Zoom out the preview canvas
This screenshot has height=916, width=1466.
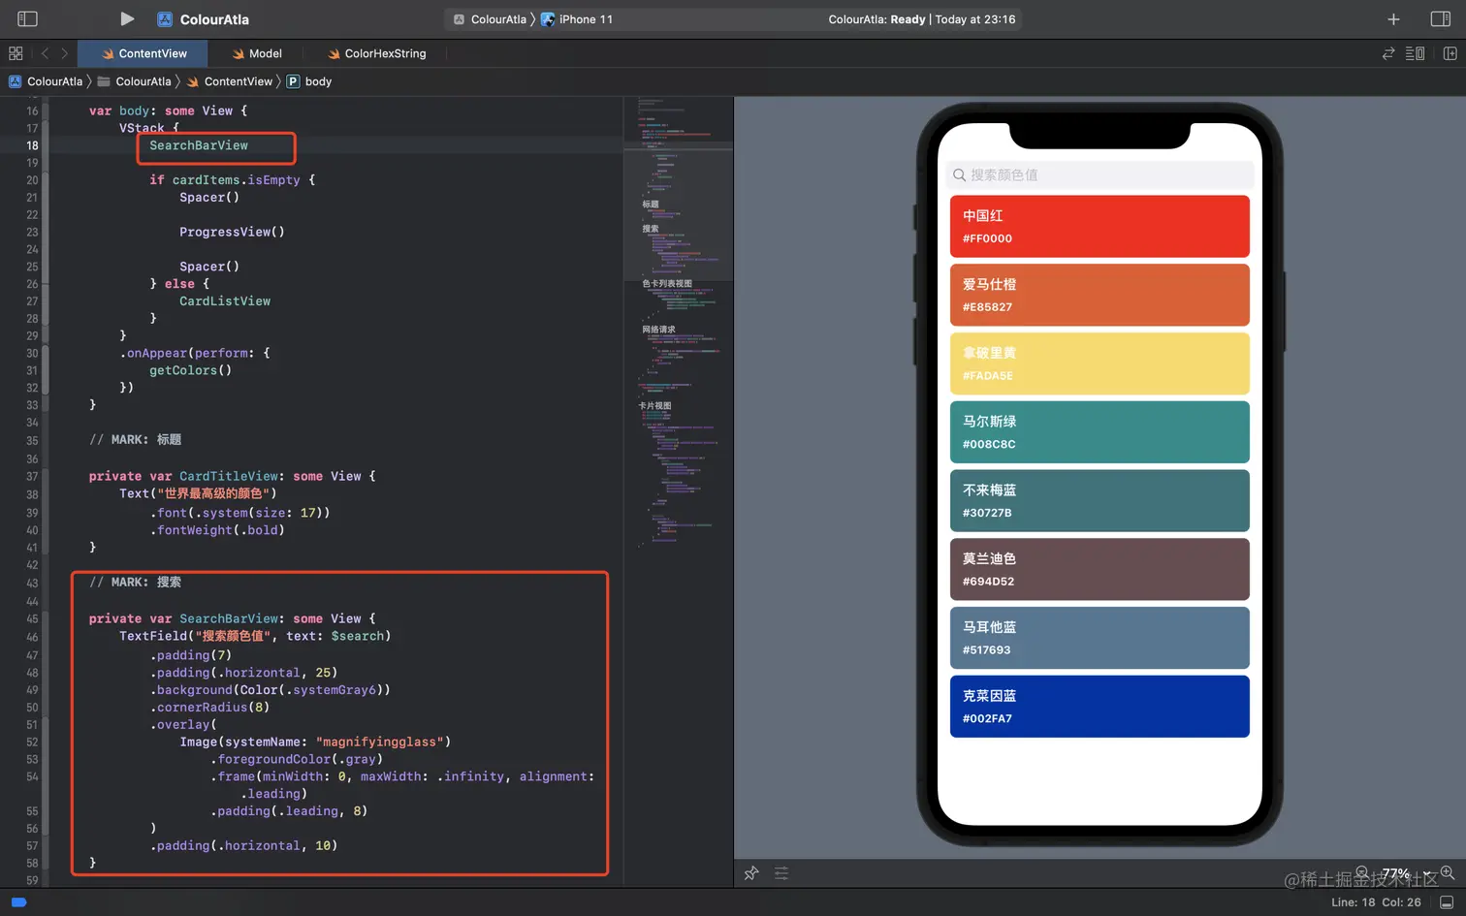pos(1362,872)
